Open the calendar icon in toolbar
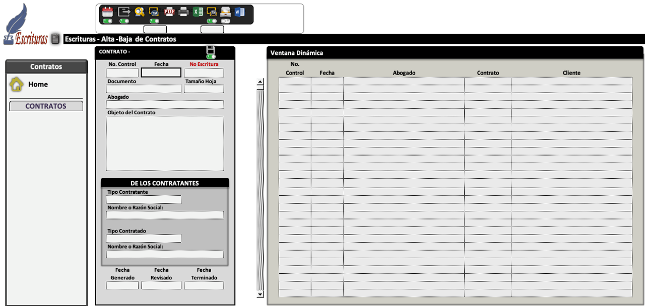This screenshot has height=306, width=645. pyautogui.click(x=107, y=12)
